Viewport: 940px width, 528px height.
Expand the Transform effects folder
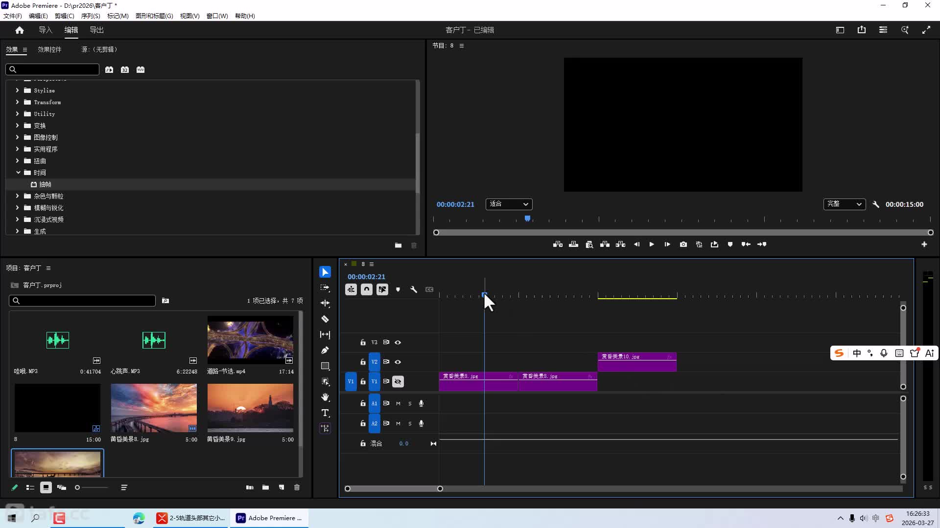point(17,102)
